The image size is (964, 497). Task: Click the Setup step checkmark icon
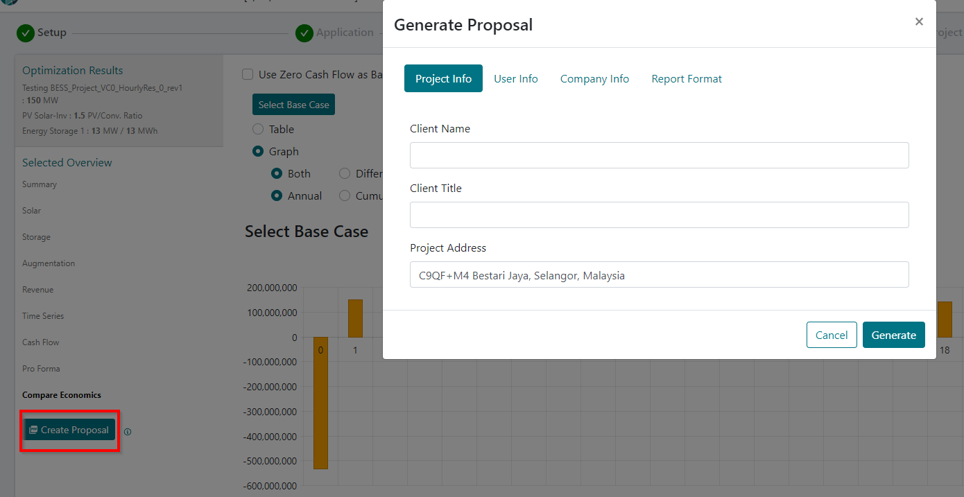26,33
